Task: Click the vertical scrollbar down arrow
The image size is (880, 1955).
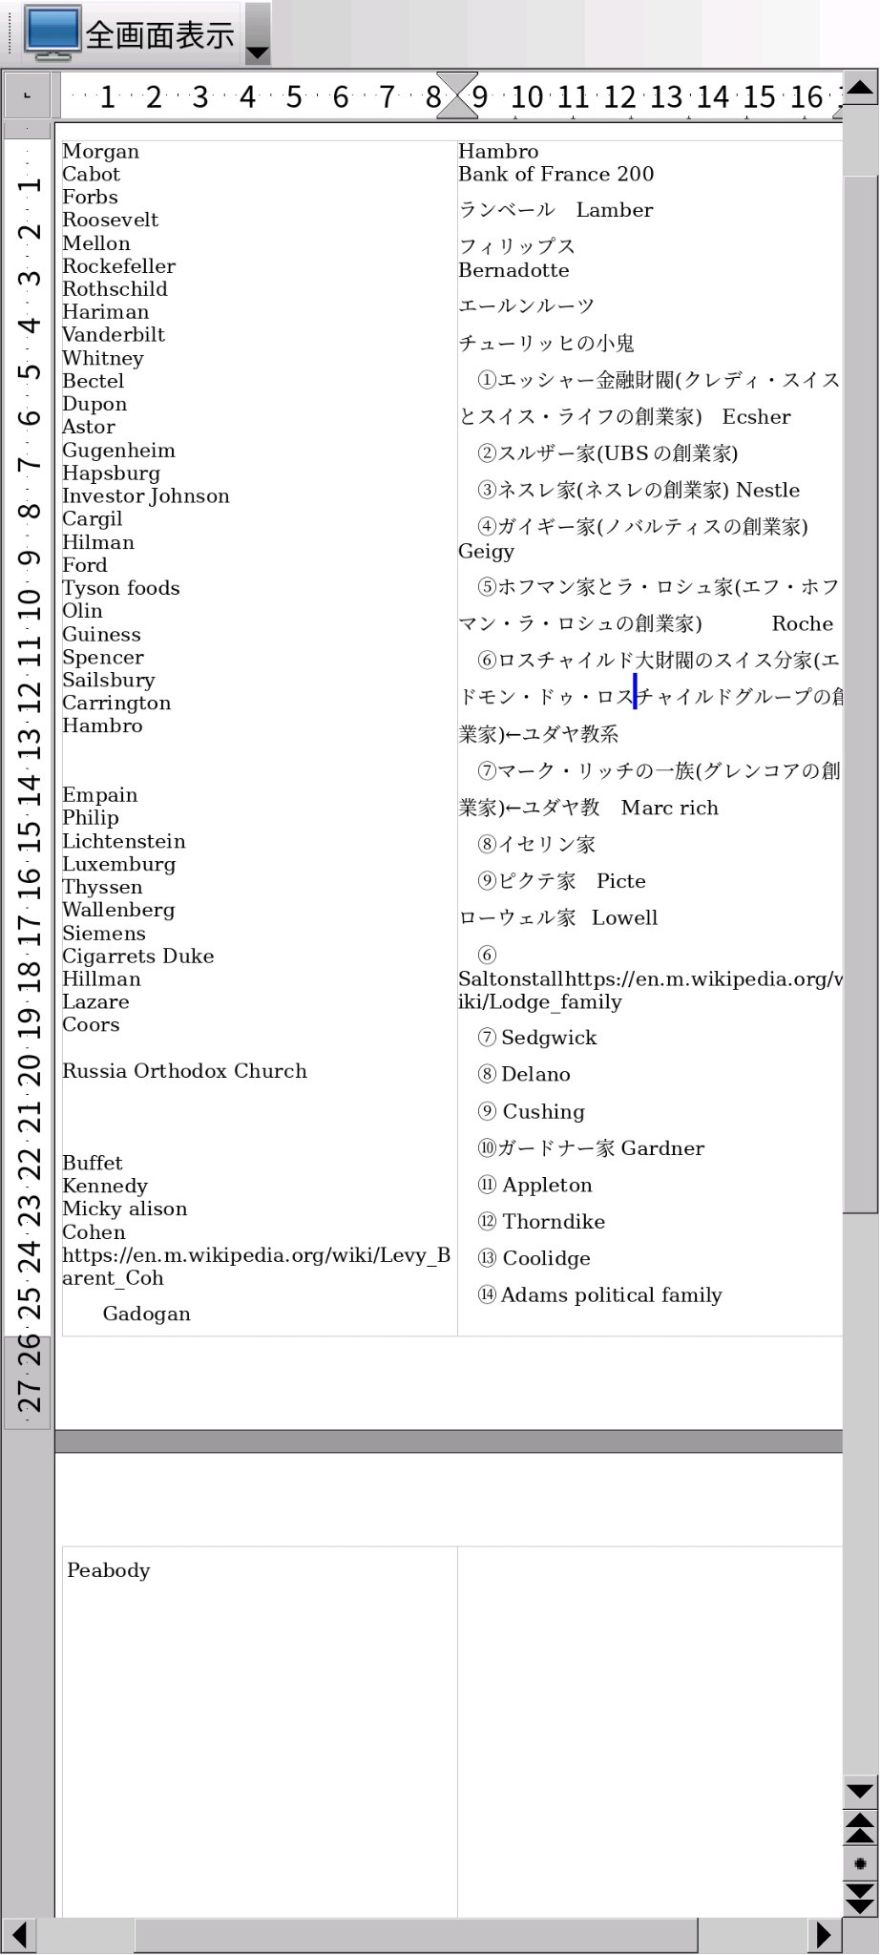Action: click(x=860, y=1791)
